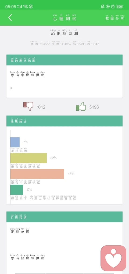This screenshot has height=274, width=129.
Task: Select the green 10% bar
Action: [16, 190]
